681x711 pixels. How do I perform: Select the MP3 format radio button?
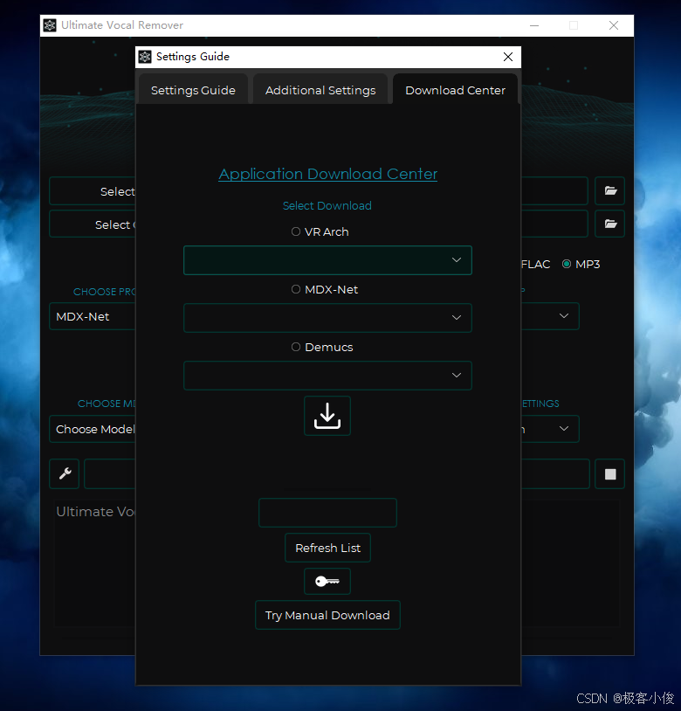point(567,264)
